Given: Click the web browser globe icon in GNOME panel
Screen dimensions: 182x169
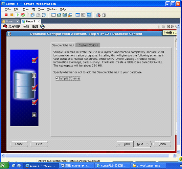Looking at the screenshot, I should click(42, 27).
